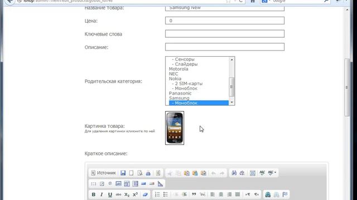357x200 pixels.
Task: Align text left in the editor
Action: click(213, 194)
